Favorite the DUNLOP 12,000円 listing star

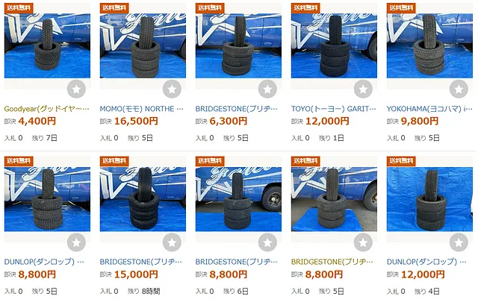[459, 242]
